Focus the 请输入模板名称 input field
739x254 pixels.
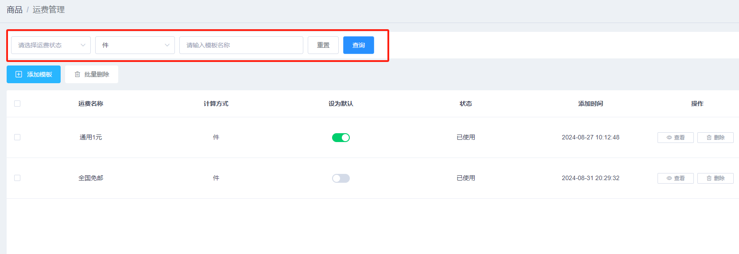tap(241, 45)
